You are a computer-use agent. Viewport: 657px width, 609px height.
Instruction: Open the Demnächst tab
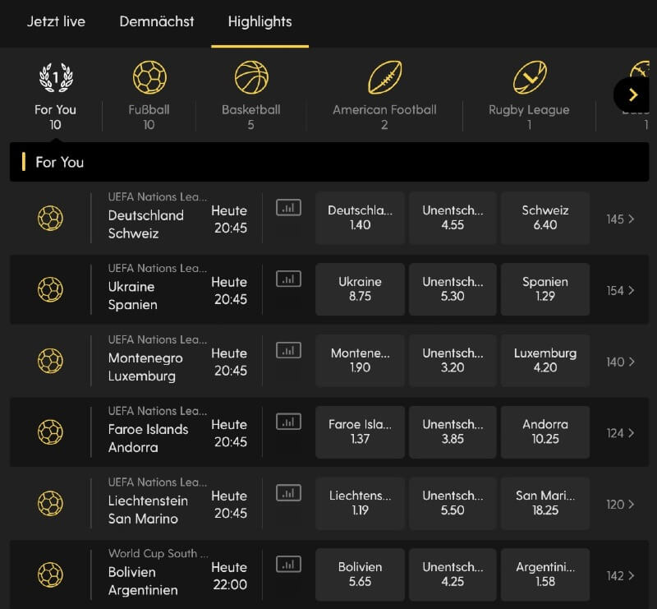(x=157, y=21)
